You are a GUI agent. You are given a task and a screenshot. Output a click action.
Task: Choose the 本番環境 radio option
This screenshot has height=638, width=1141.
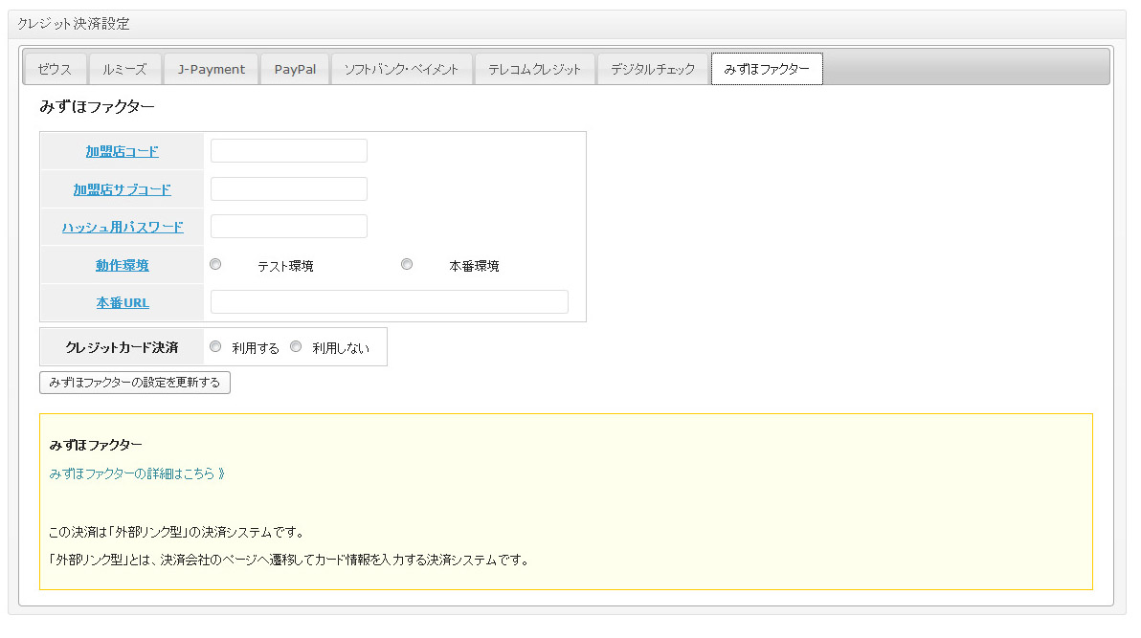[407, 265]
